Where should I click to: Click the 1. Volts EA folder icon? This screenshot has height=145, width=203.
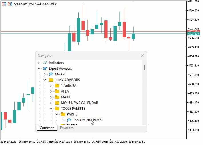click(57, 86)
